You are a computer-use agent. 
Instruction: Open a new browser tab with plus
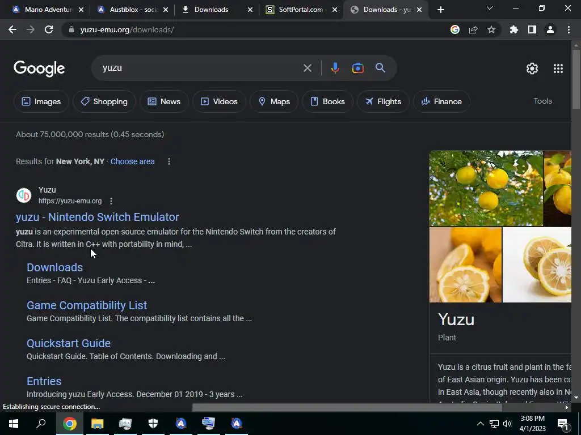click(x=440, y=10)
